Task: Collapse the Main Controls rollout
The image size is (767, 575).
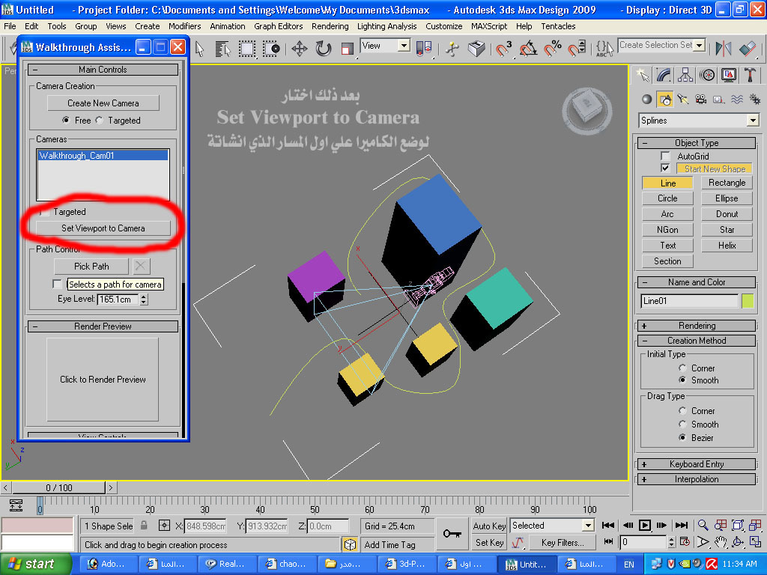Action: pos(103,70)
